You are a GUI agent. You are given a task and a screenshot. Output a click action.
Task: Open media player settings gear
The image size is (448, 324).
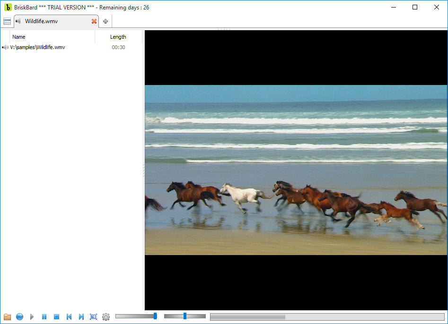106,316
